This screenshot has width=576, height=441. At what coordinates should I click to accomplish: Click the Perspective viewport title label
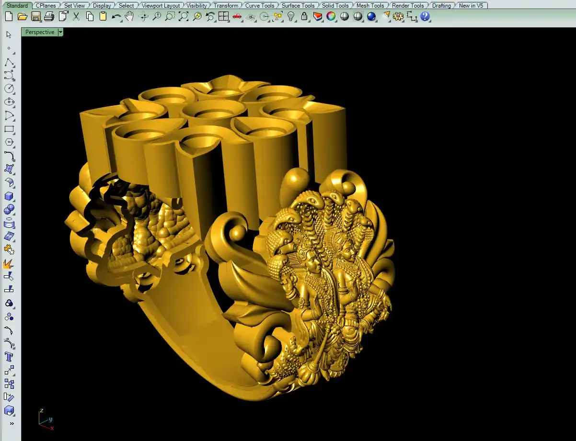40,32
